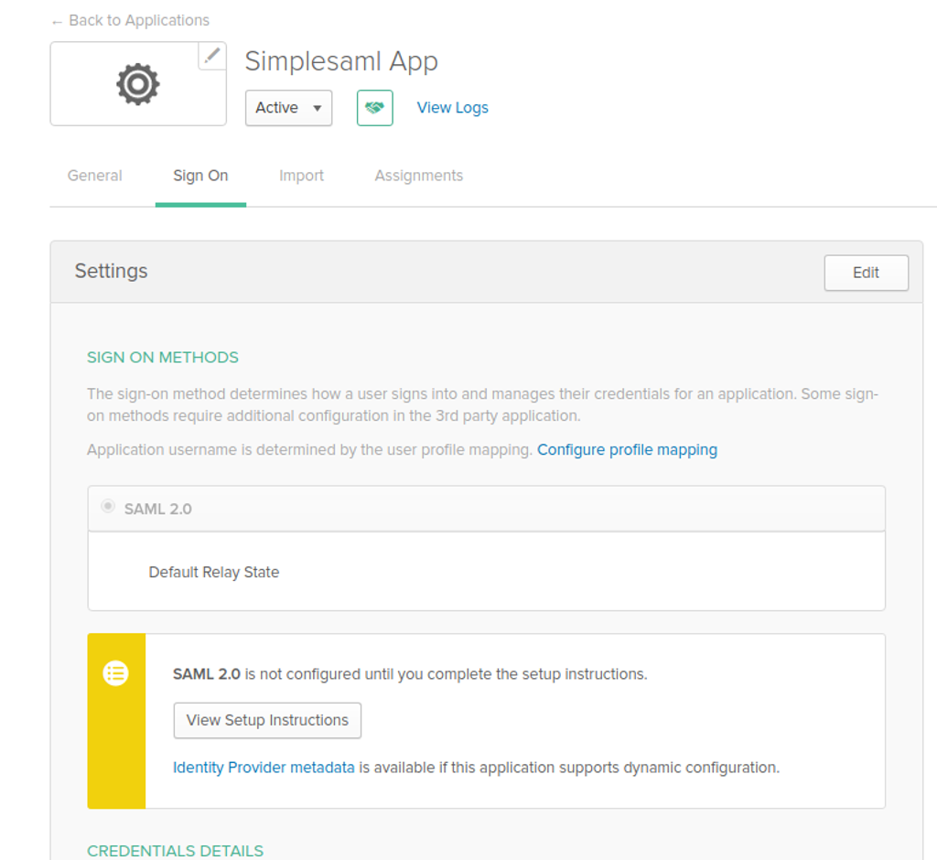Open the Active status dropdown
This screenshot has width=937, height=860.
[287, 107]
